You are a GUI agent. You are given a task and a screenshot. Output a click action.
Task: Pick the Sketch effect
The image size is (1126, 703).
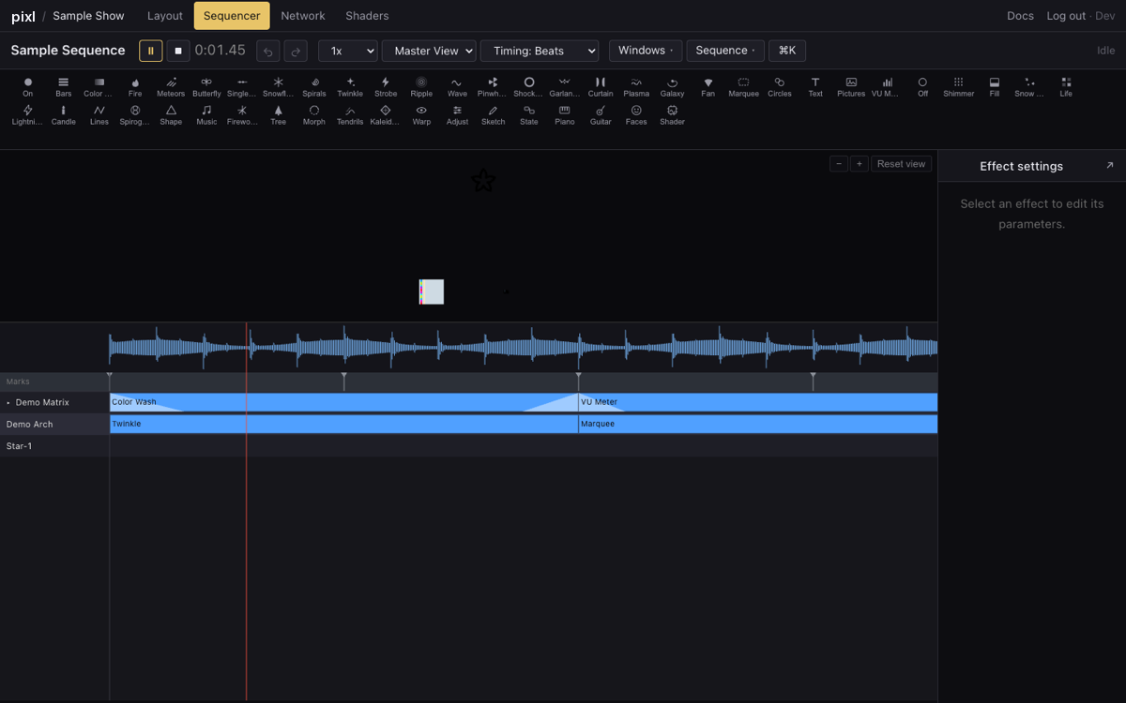click(493, 115)
